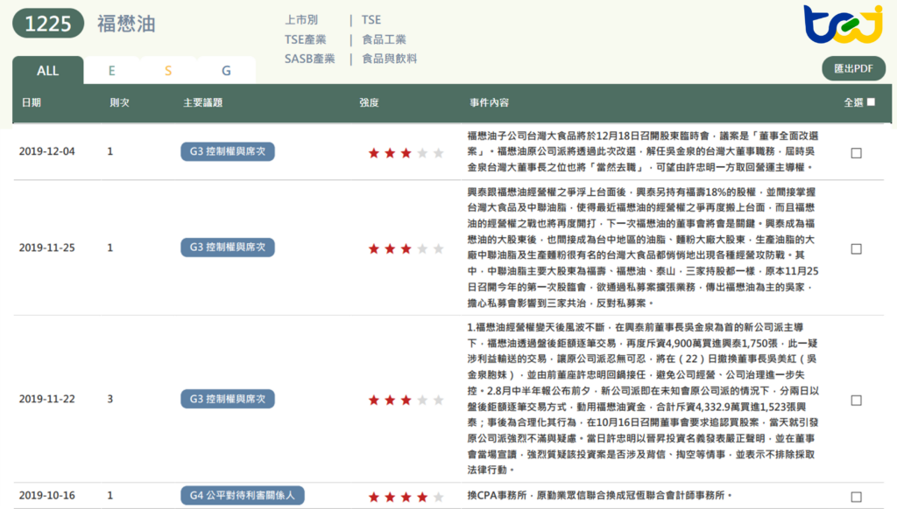Viewport: 897px width, 509px height.
Task: Select the ALL tab
Action: coord(47,69)
